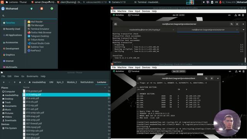Image resolution: width=247 pixels, height=139 pixels.
Task: Click the settings icon next to Mohamad
Action: pyautogui.click(x=32, y=8)
